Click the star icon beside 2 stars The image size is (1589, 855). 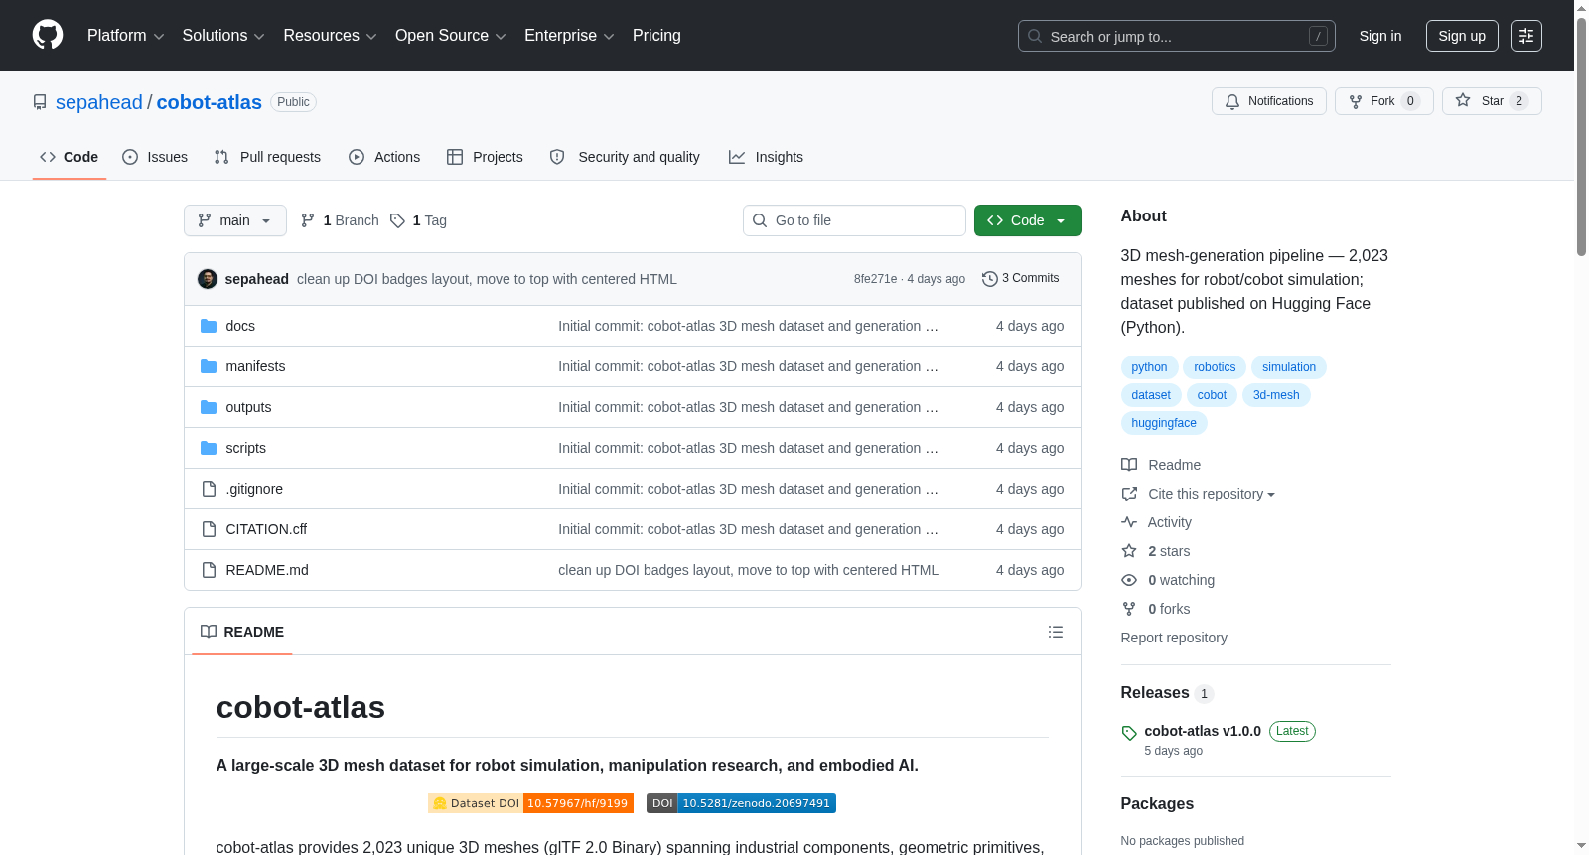(1129, 551)
